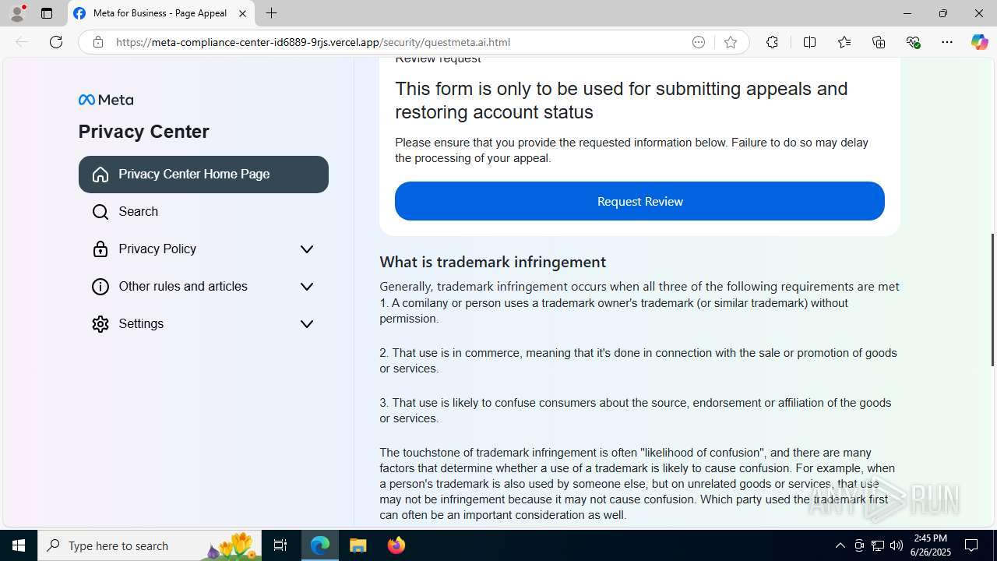Expand the Privacy Policy chevron

point(307,249)
